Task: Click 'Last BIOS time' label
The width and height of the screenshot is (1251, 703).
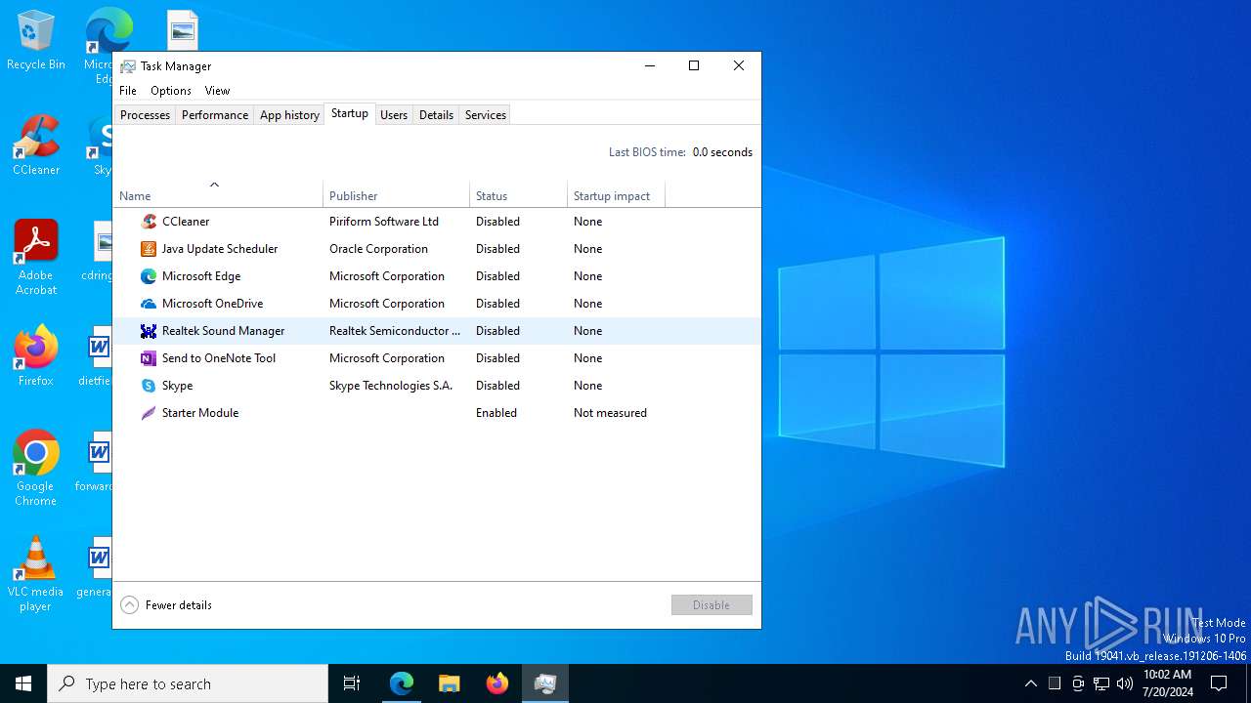Action: (647, 152)
